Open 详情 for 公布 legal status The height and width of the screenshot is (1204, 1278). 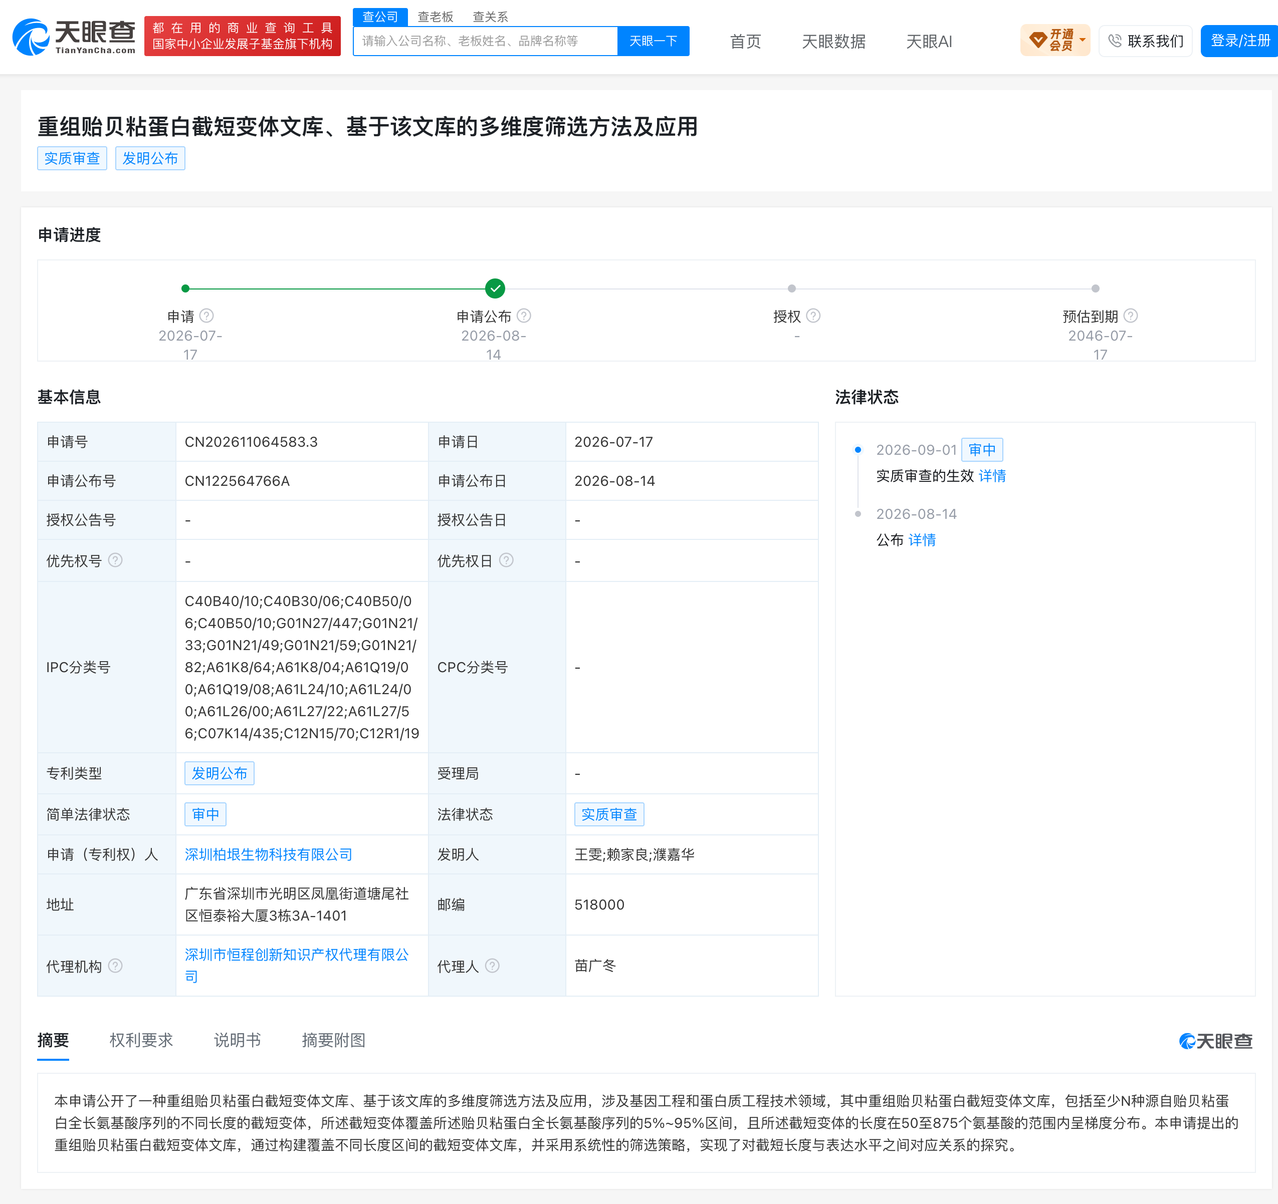click(923, 540)
